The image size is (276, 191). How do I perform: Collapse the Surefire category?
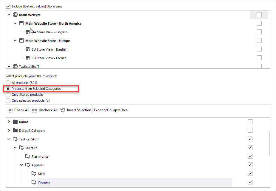[x=15, y=148]
